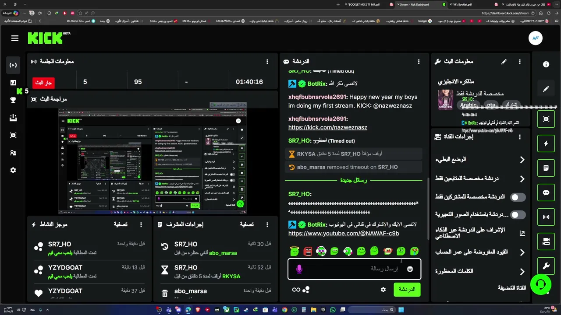Open WhatsApp in Windows taskbar
This screenshot has width=561, height=315.
pyautogui.click(x=333, y=310)
